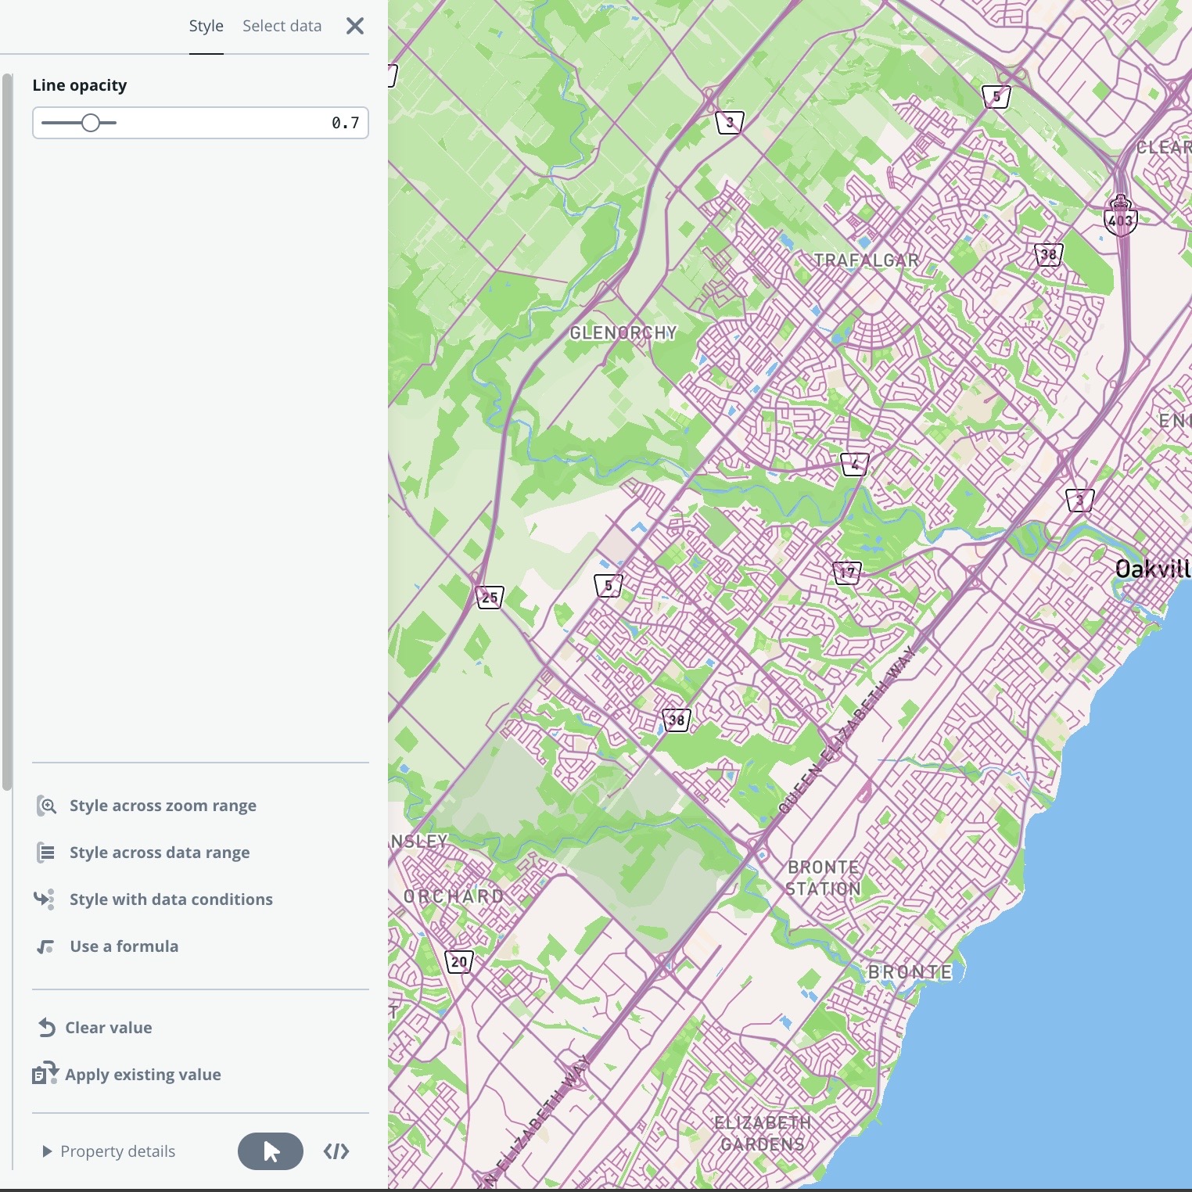Click the Clear value option
The height and width of the screenshot is (1192, 1192).
[x=109, y=1027]
